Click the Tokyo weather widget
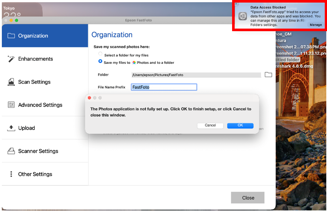The width and height of the screenshot is (327, 213). [x=22, y=10]
